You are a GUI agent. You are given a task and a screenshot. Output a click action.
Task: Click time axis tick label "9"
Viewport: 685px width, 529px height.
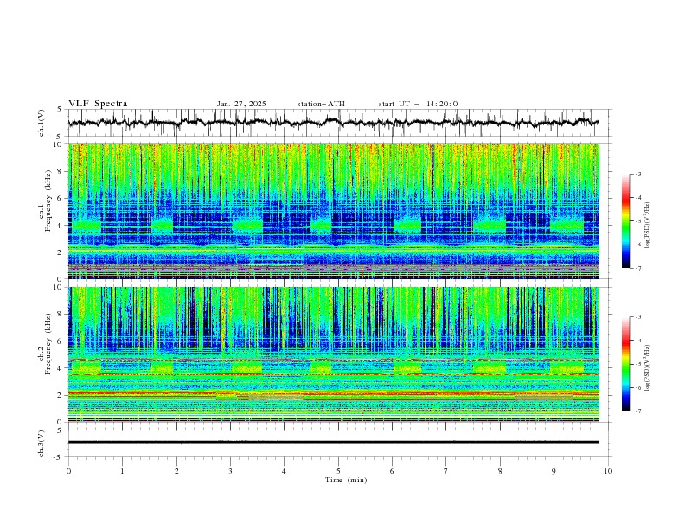pyautogui.click(x=554, y=471)
